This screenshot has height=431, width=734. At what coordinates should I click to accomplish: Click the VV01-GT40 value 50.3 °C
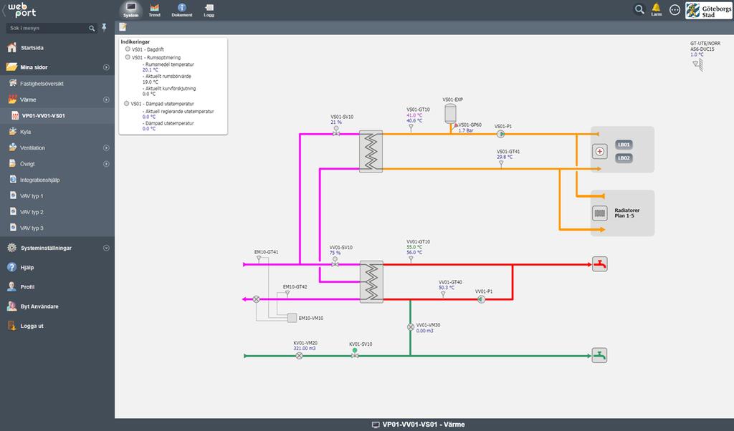point(447,288)
